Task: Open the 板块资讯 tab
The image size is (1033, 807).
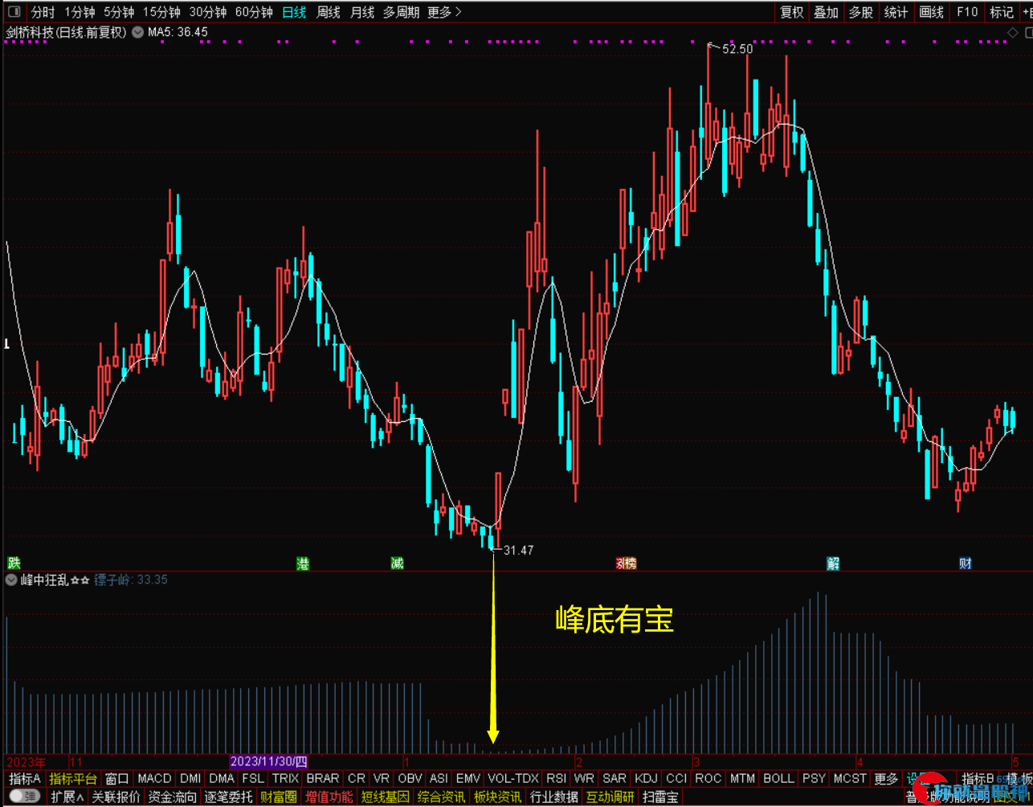Action: (x=497, y=797)
